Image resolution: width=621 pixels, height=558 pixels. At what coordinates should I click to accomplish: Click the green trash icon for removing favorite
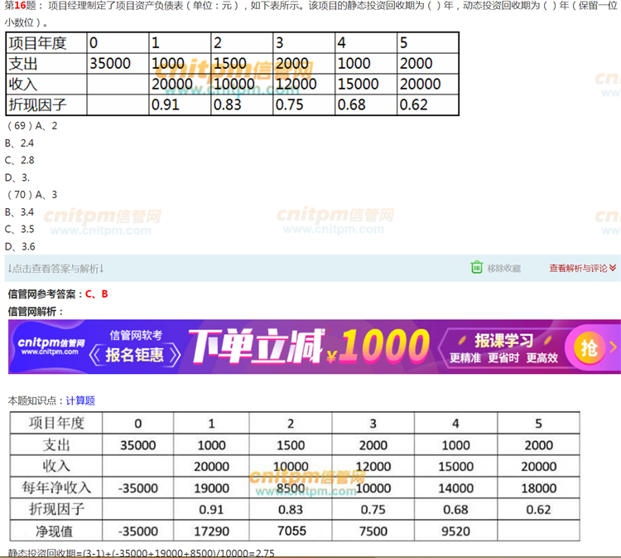pyautogui.click(x=476, y=267)
